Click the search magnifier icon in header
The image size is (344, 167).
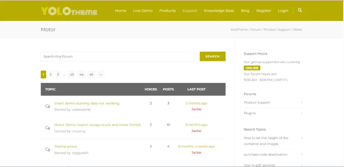click(x=300, y=10)
